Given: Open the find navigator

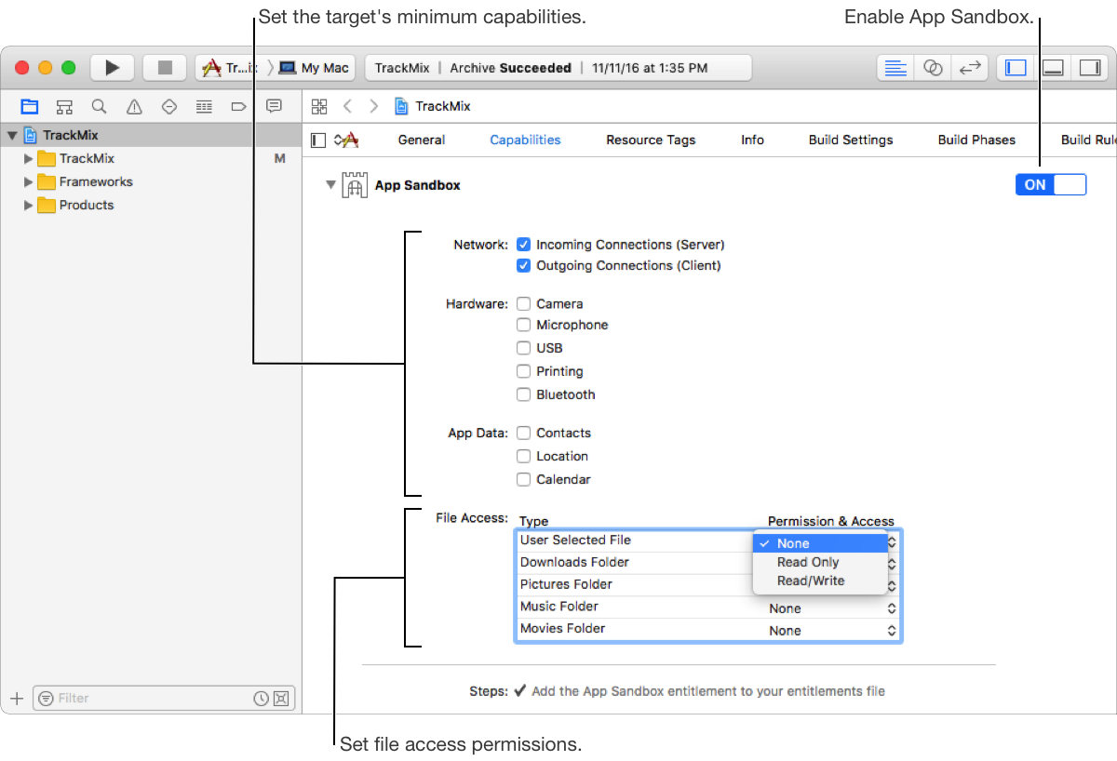Looking at the screenshot, I should 99,106.
